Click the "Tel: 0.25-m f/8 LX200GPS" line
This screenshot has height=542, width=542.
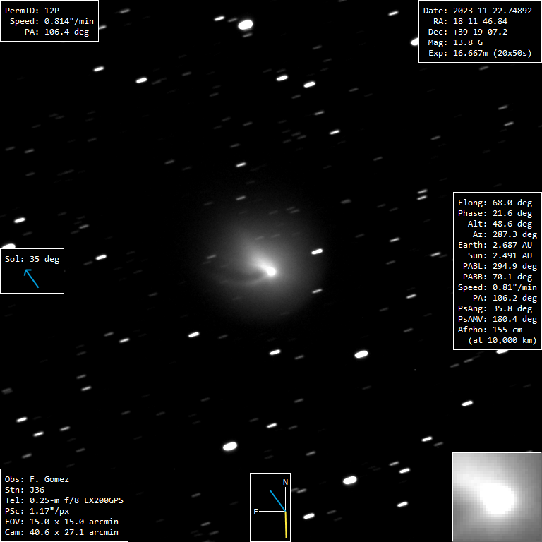click(64, 500)
